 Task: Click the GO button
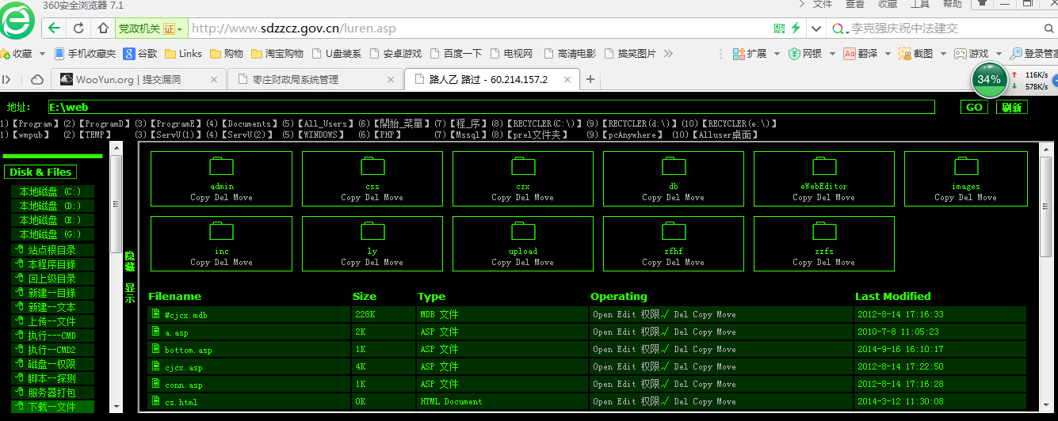(x=974, y=107)
